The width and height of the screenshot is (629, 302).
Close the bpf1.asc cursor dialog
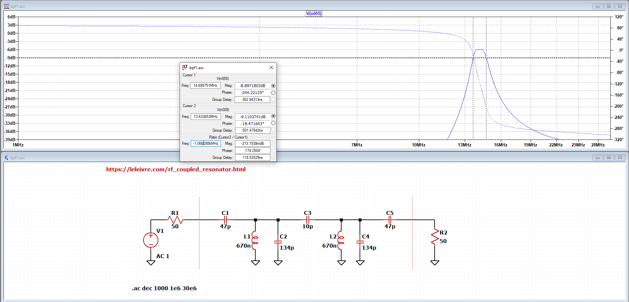pos(271,67)
